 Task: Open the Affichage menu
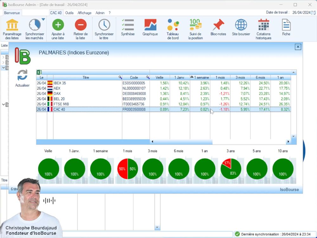point(85,13)
